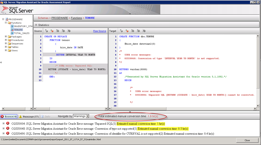
Task: Click the downward splitter arrow above the errors panel
Action: (130, 112)
